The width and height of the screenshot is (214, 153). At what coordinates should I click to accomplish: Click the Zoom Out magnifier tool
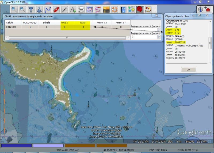tap(23, 10)
